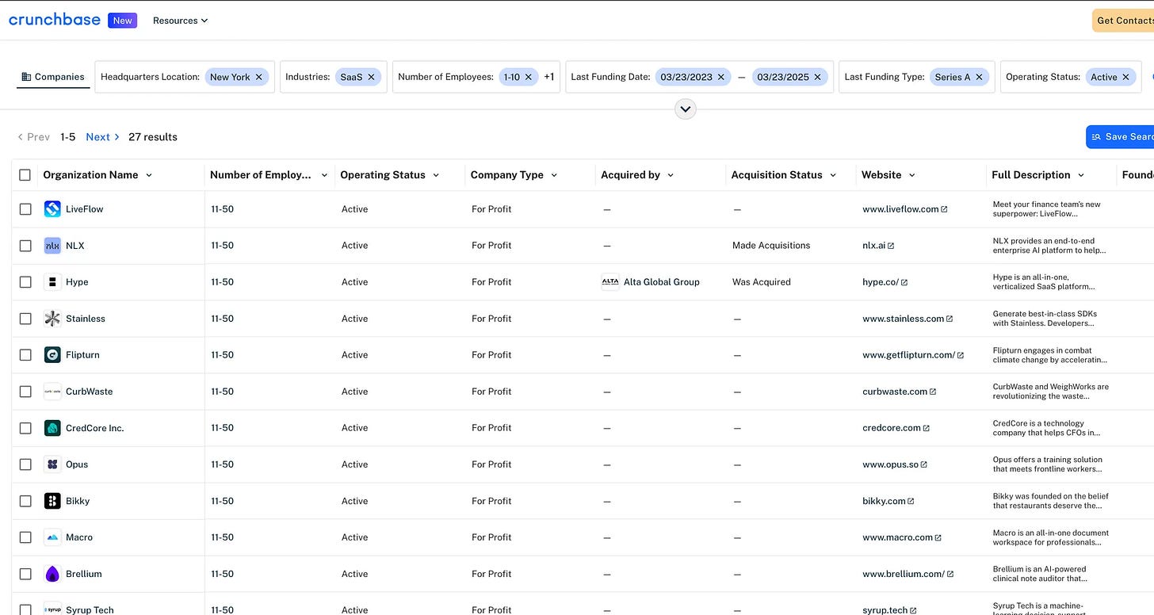Open external link icon beside credcore.com
Viewport: 1154px width, 615px height.
(927, 428)
